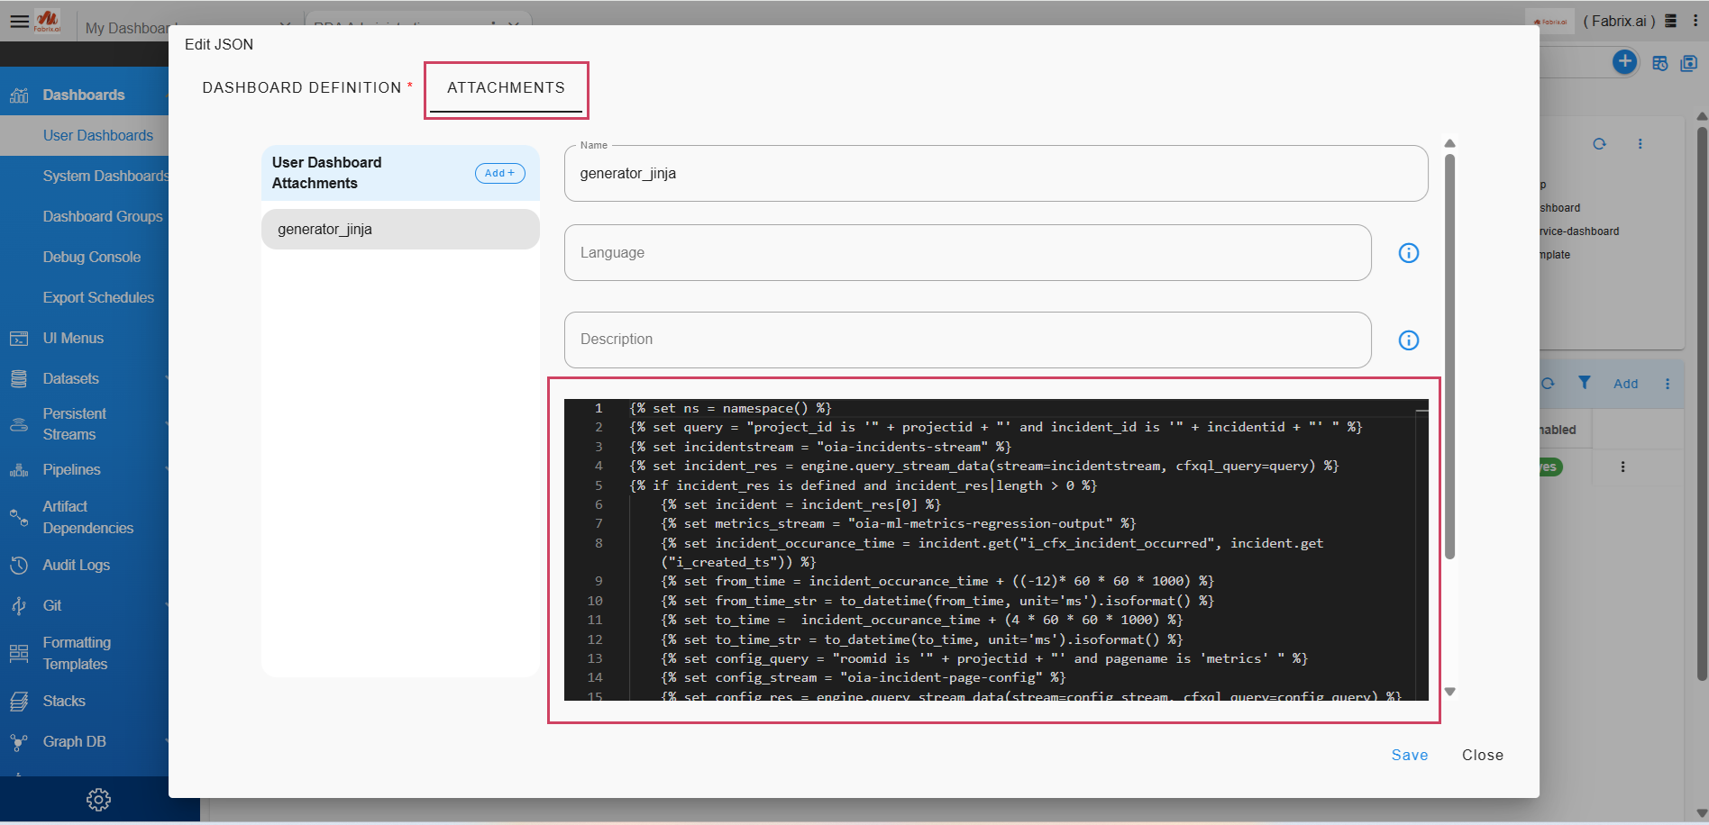Click the Language field info icon

[1408, 253]
